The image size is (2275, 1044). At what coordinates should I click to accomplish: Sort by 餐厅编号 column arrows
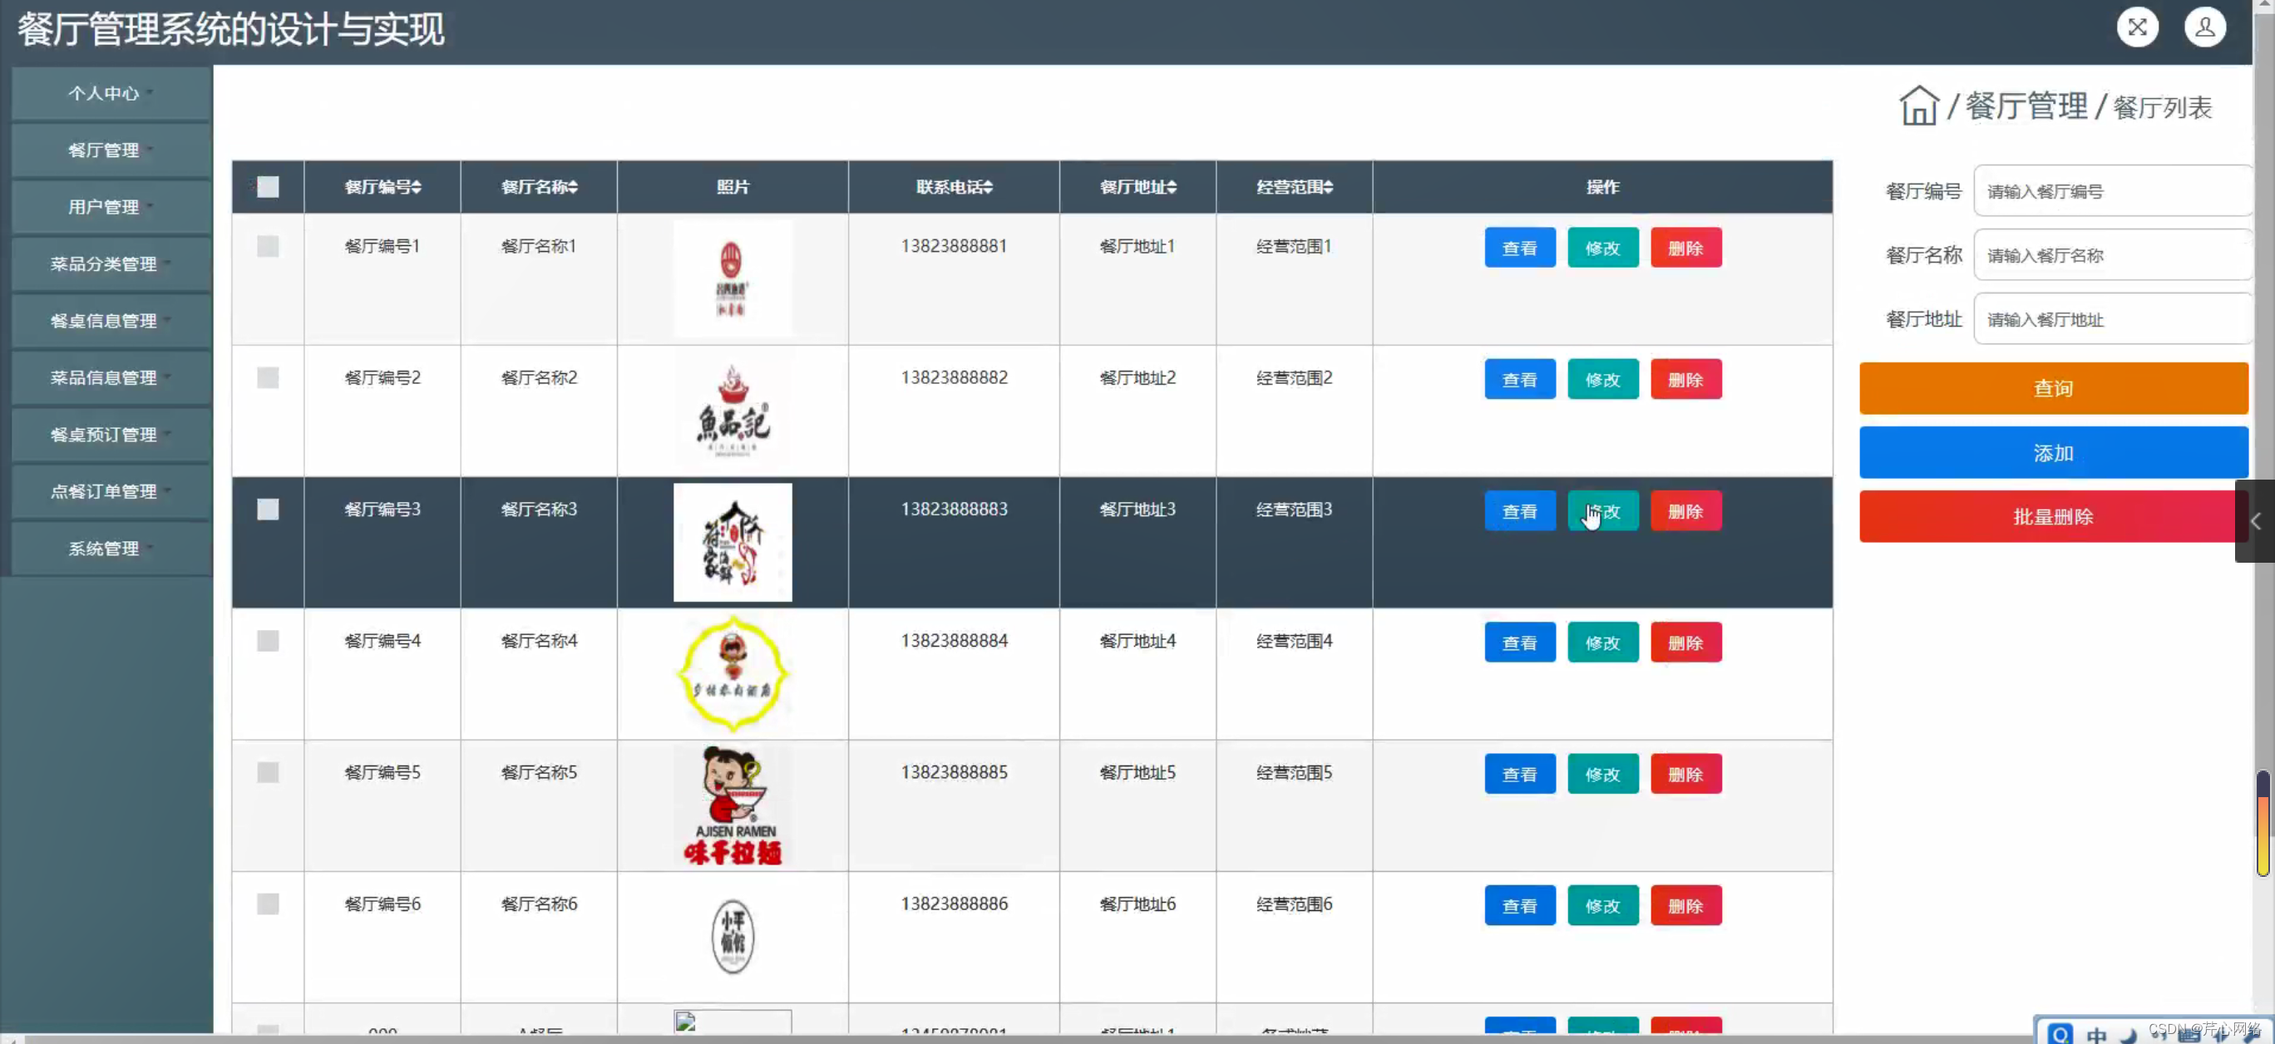417,187
